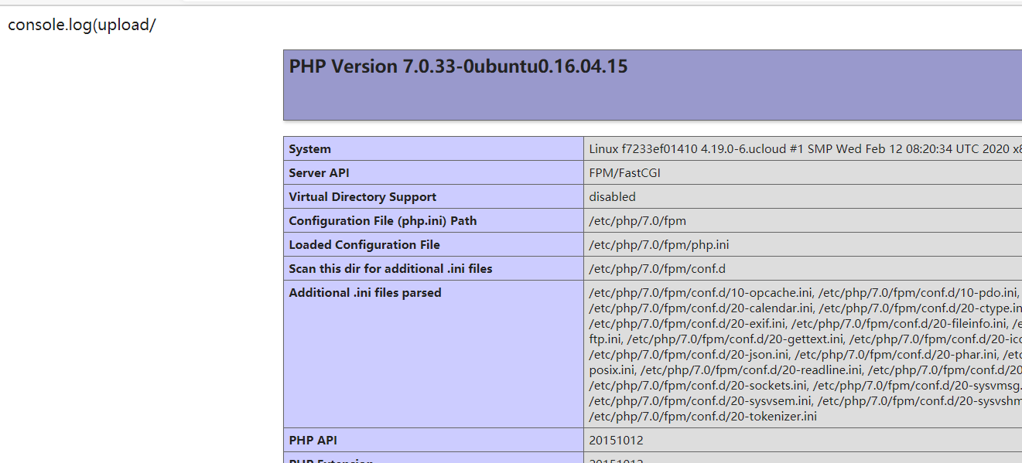Viewport: 1022px width, 463px height.
Task: Click the console.log(upload/ text
Action: pos(82,25)
